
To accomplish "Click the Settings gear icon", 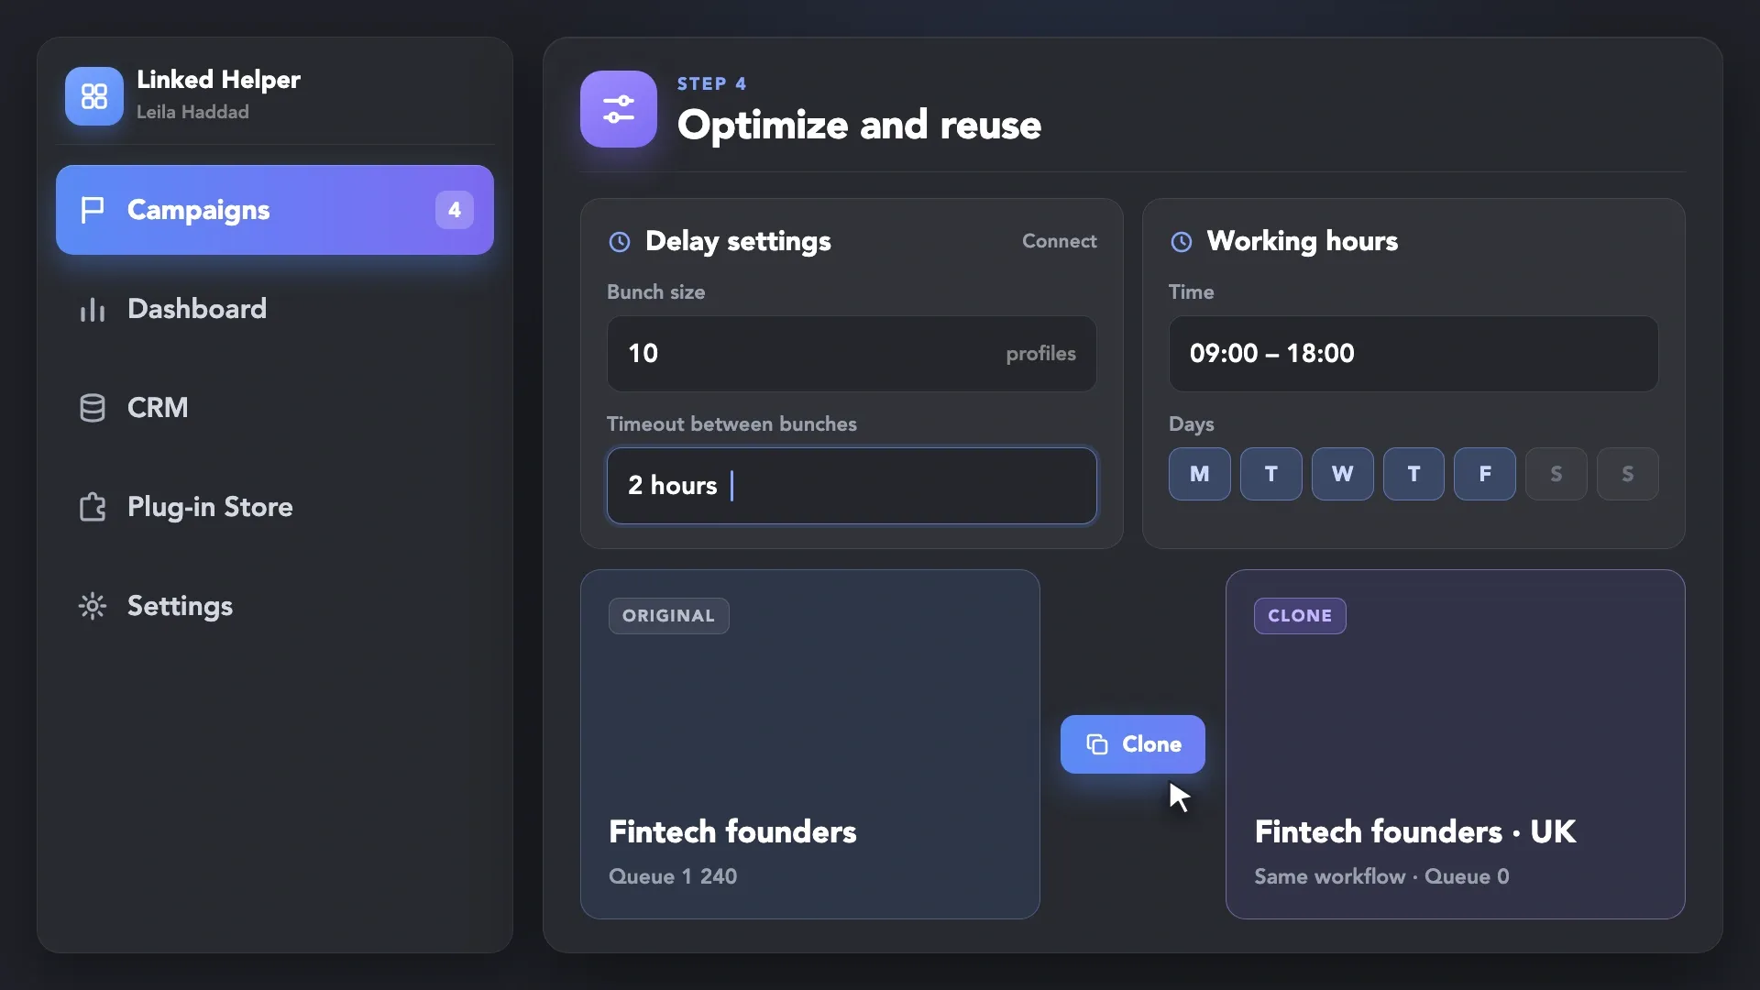I will 93,606.
